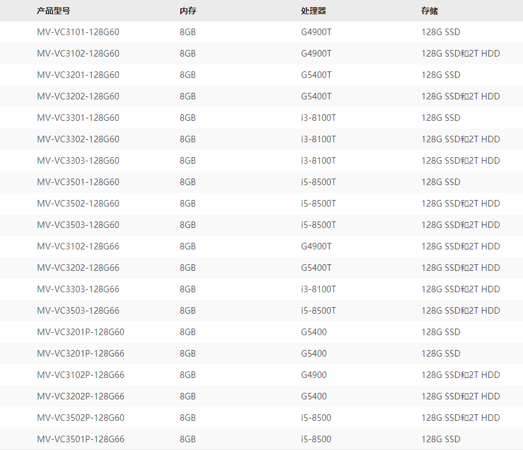Select model MV-VC3201P-128G60
This screenshot has height=450, width=523.
(x=80, y=332)
